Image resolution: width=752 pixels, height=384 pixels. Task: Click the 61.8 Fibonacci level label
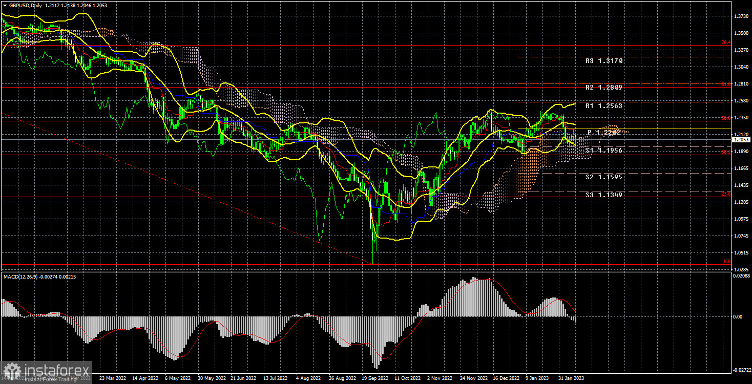[726, 84]
